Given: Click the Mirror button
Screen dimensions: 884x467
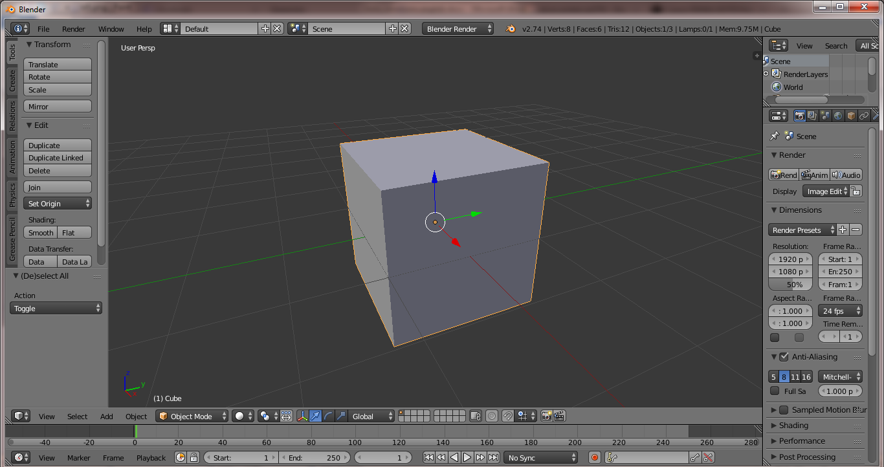Looking at the screenshot, I should coord(58,106).
